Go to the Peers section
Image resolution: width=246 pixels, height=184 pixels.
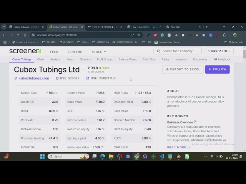(70, 59)
